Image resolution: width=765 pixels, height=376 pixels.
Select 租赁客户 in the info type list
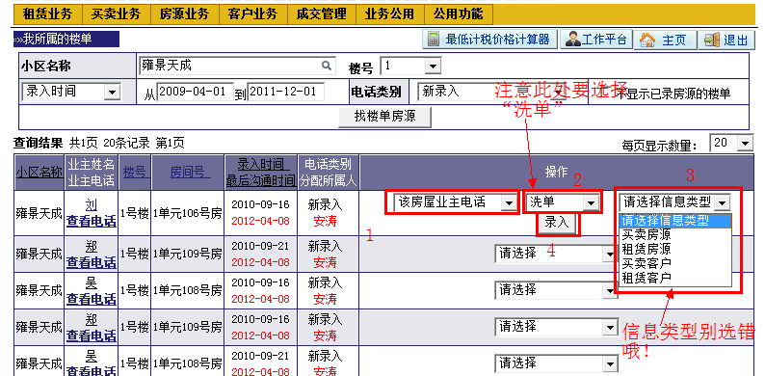(x=675, y=278)
